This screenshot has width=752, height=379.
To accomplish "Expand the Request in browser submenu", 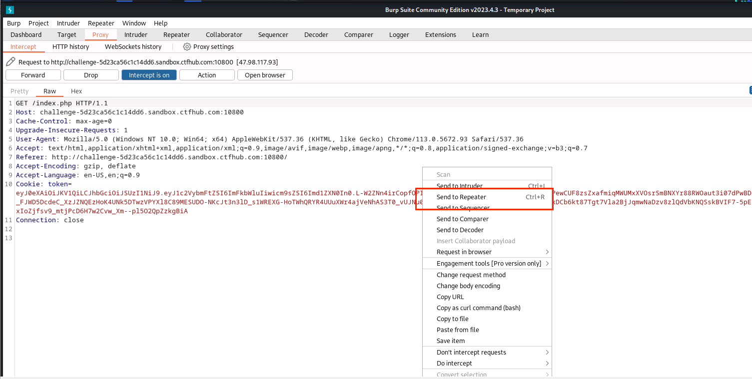I will [x=487, y=252].
